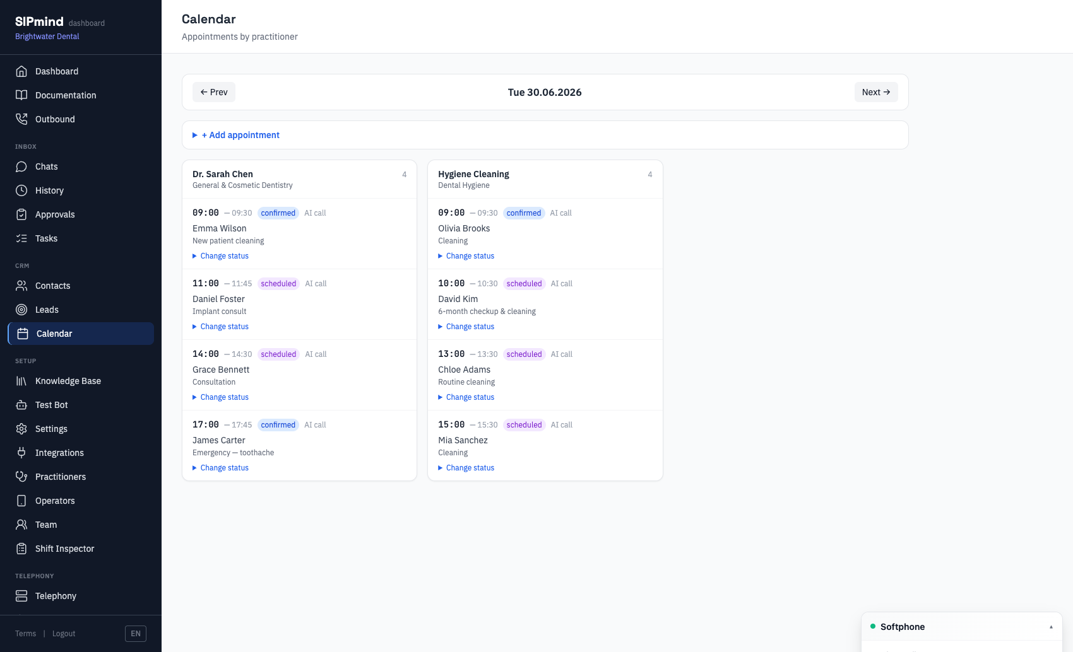Image resolution: width=1073 pixels, height=652 pixels.
Task: Open the Outbound phone icon
Action: click(21, 119)
